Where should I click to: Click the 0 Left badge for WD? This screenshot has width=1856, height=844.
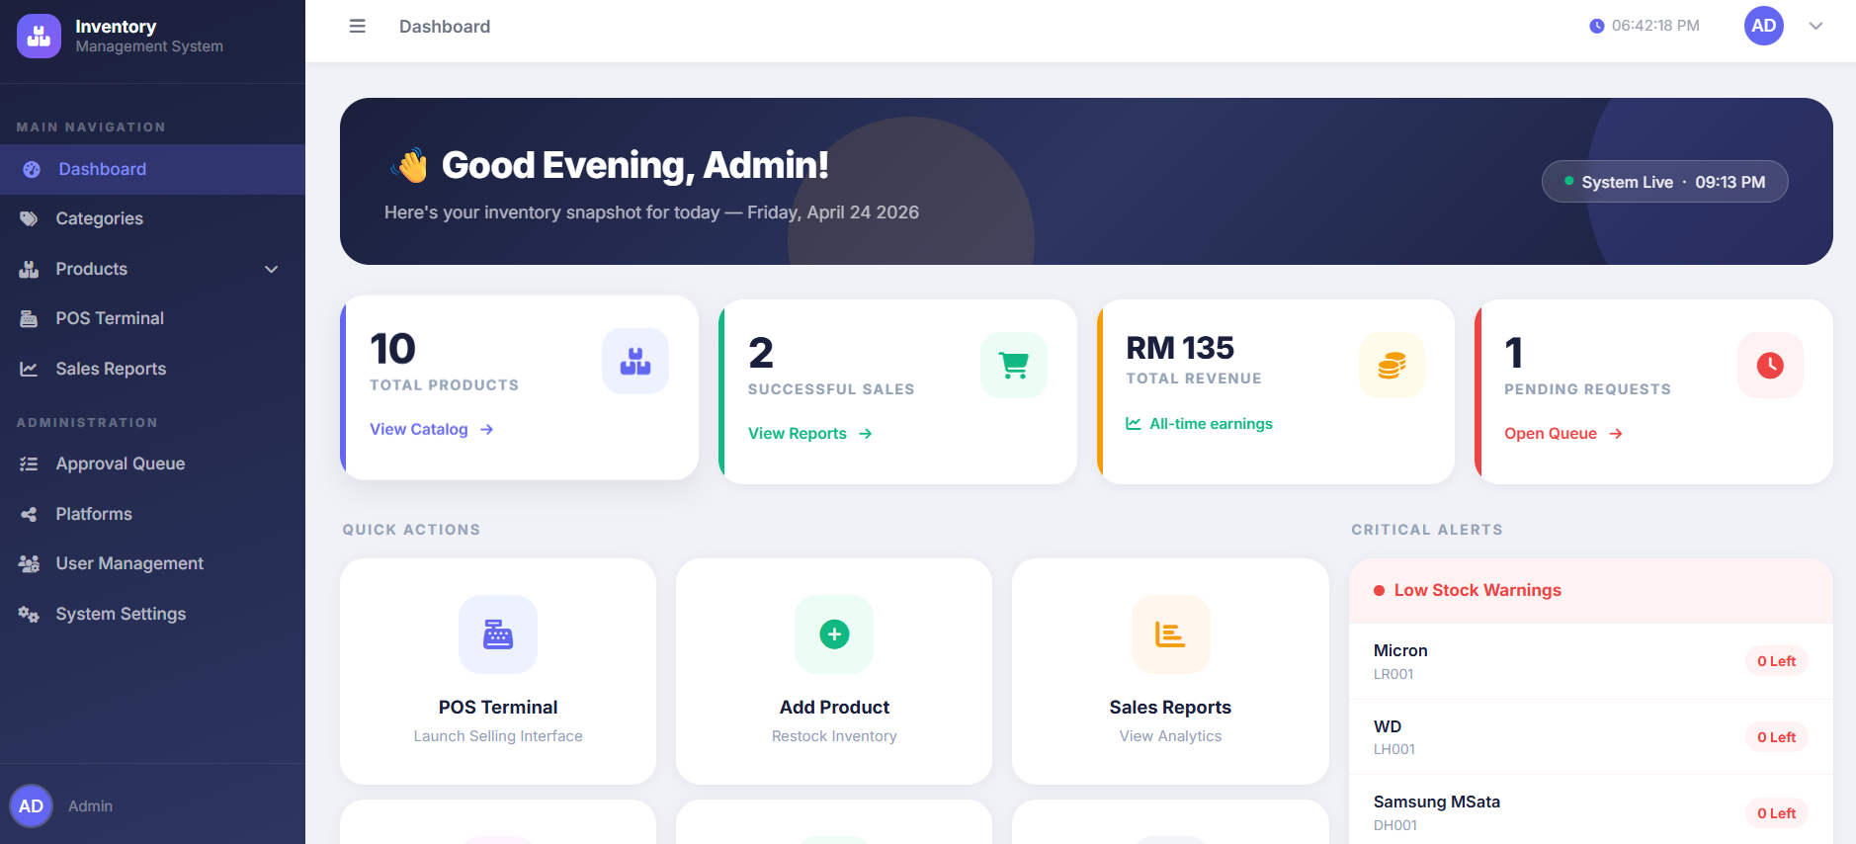click(x=1776, y=737)
